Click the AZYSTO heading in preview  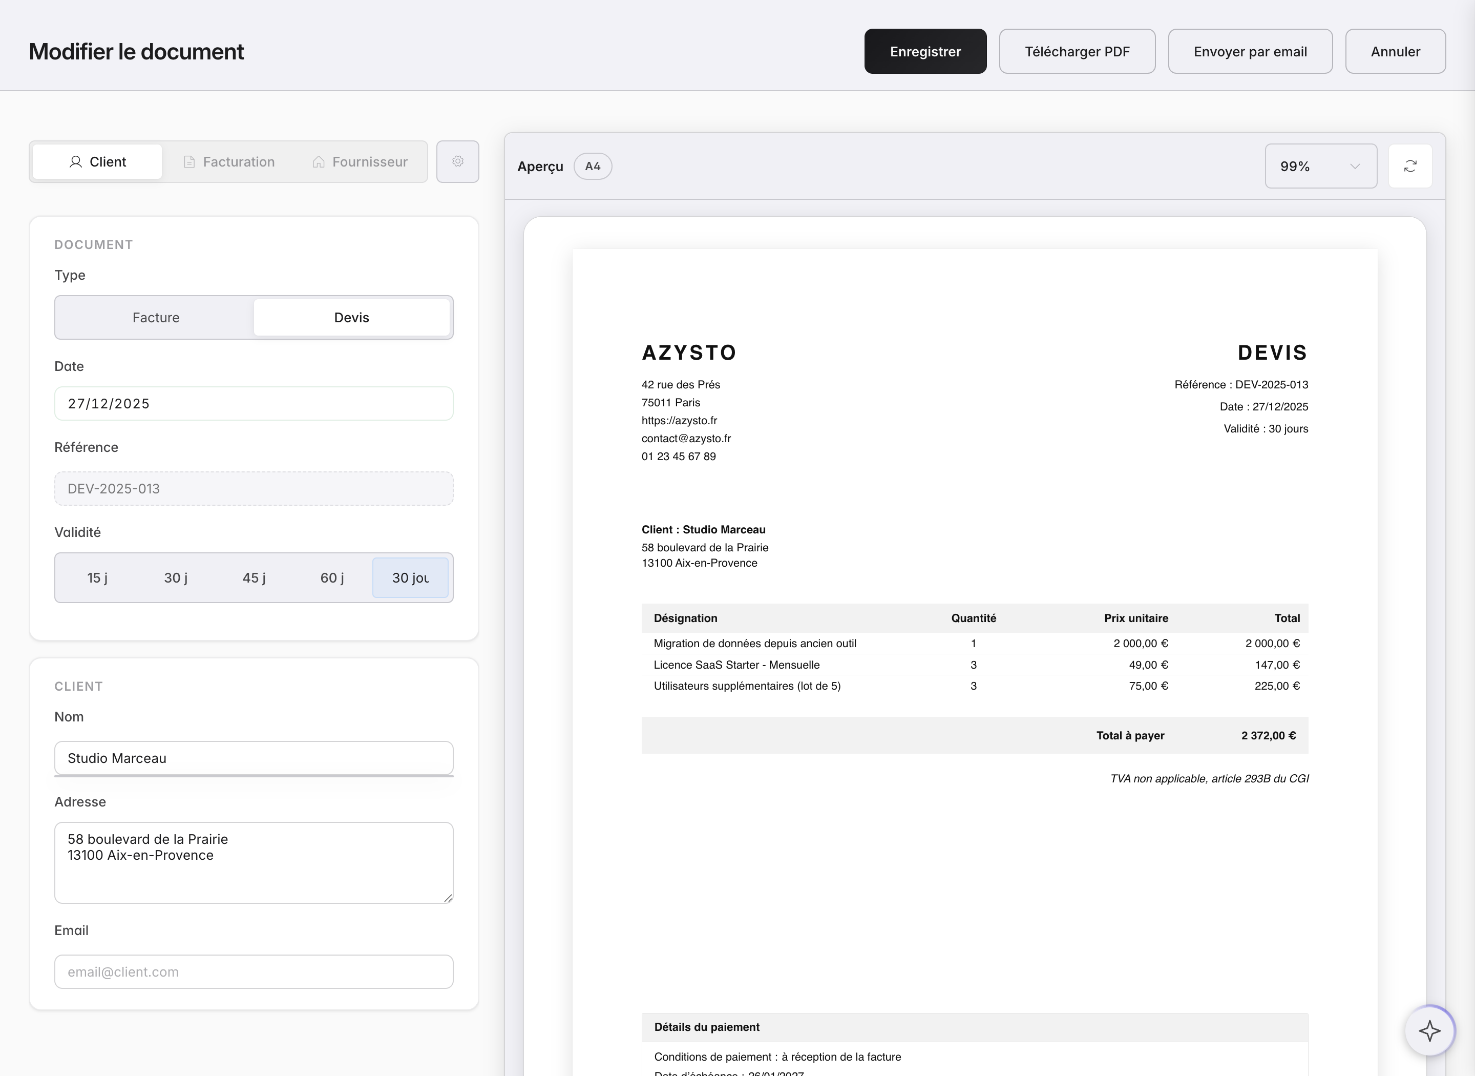689,353
